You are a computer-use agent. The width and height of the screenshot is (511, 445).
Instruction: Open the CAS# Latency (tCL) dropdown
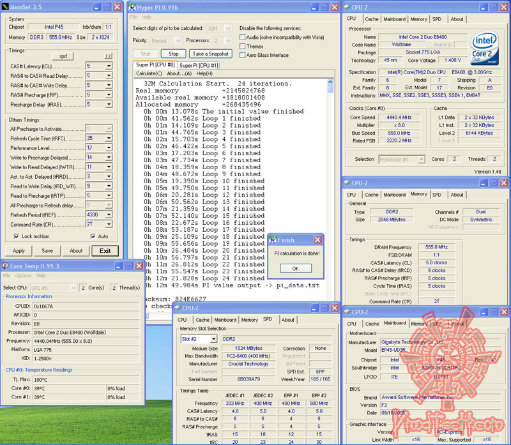tap(110, 66)
